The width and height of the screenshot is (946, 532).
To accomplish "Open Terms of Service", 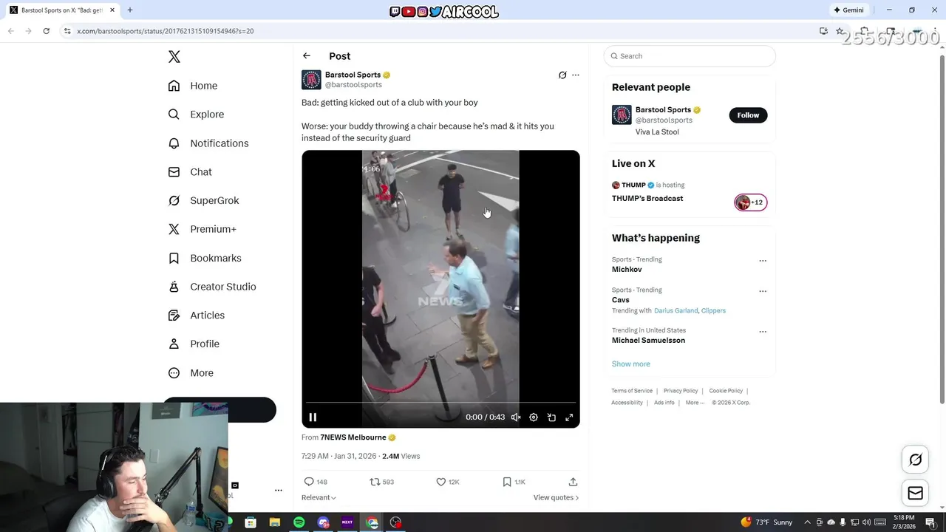I will tap(632, 391).
